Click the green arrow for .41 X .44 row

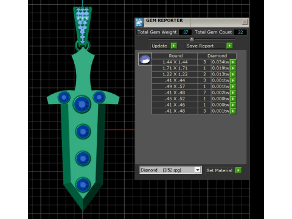coord(233,80)
